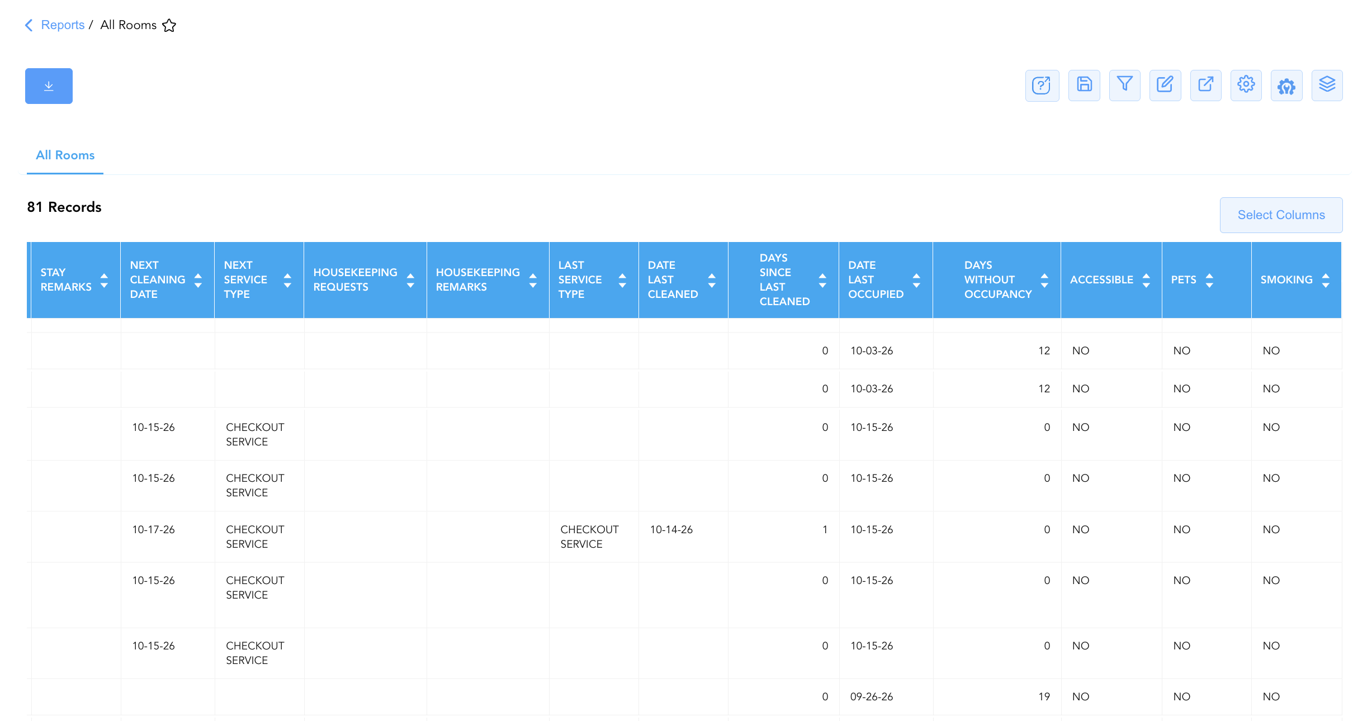Open the filter funnel icon
This screenshot has height=721, width=1353.
(1125, 85)
